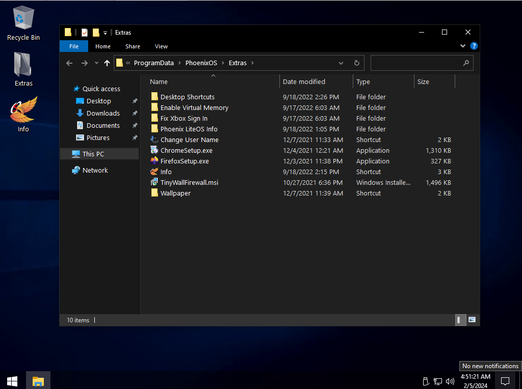The width and height of the screenshot is (522, 389).
Task: Open the Quick Access Toolbar customize dropdown
Action: point(106,33)
